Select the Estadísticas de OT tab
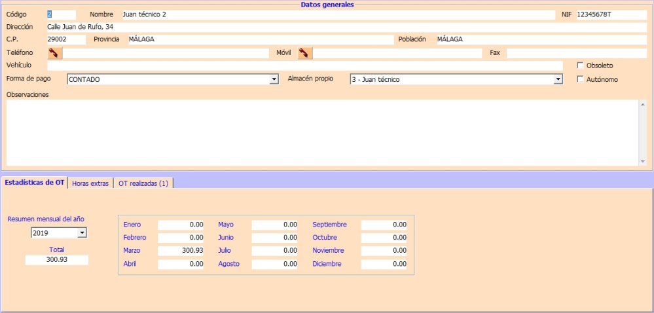The image size is (654, 313). click(x=35, y=183)
